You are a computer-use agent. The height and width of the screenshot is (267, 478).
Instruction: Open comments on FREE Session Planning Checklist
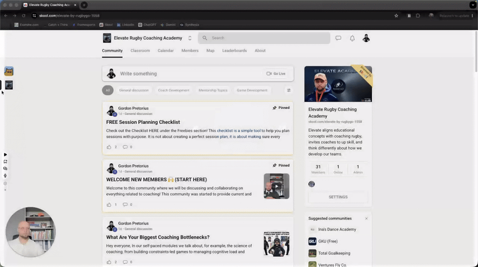coord(125,147)
